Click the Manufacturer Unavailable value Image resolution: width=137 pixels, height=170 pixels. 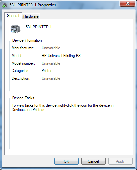[x=51, y=48]
